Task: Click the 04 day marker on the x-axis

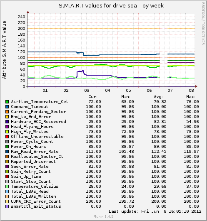Action: (x=107, y=91)
